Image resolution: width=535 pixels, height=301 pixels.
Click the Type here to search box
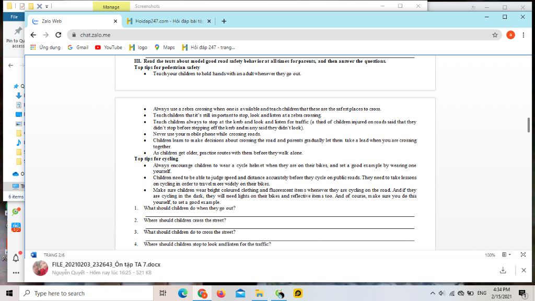[85, 293]
